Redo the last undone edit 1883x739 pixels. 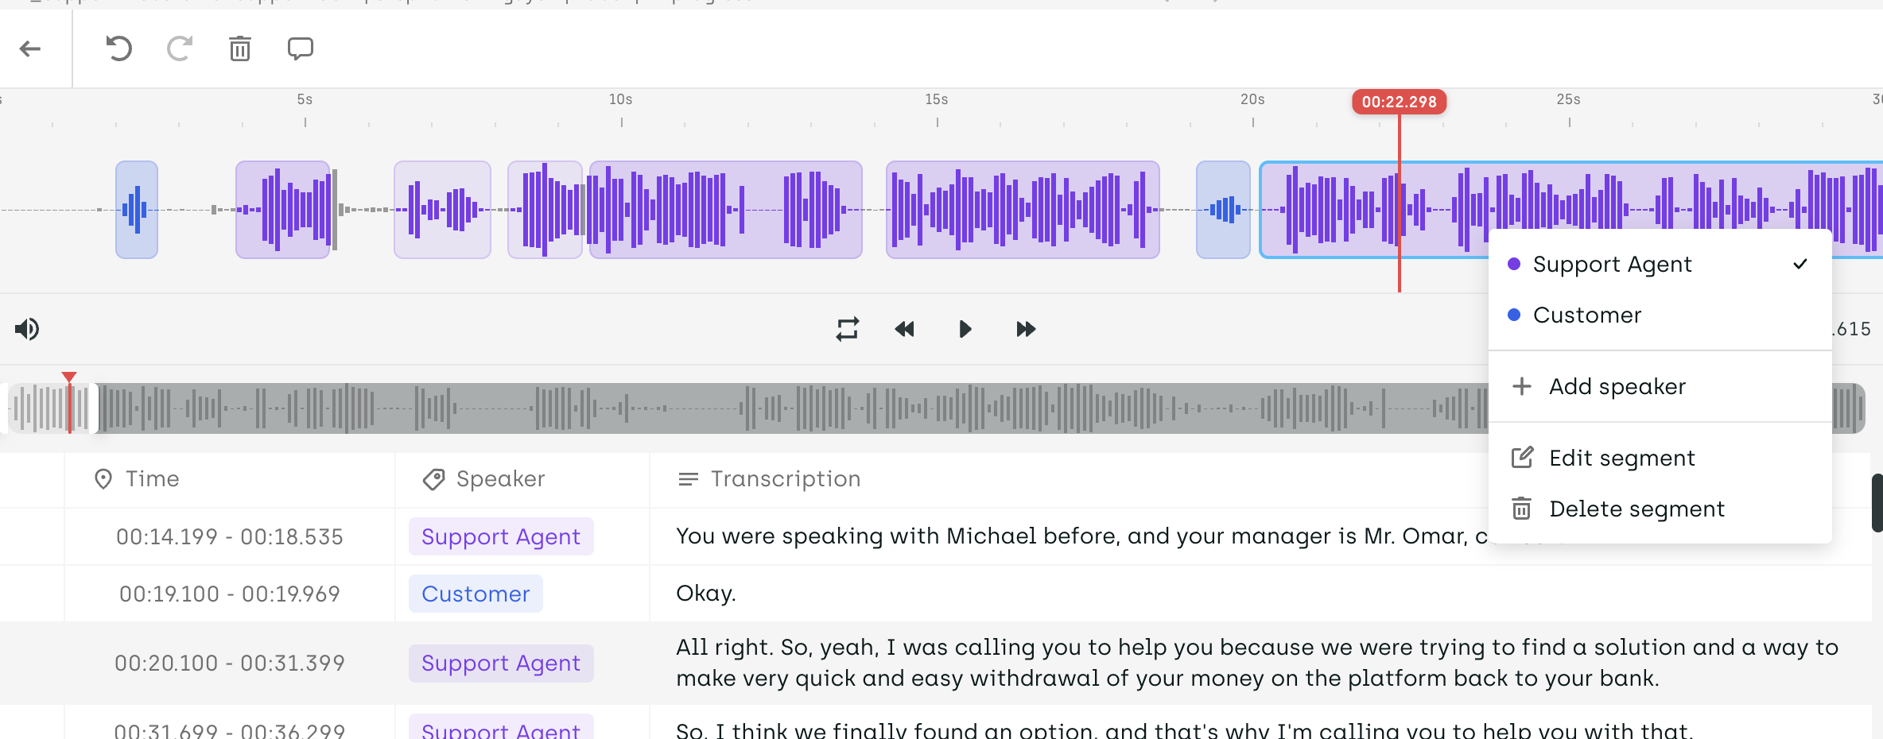(x=180, y=49)
